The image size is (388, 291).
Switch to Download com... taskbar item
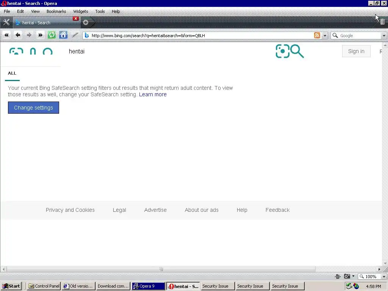point(113,286)
